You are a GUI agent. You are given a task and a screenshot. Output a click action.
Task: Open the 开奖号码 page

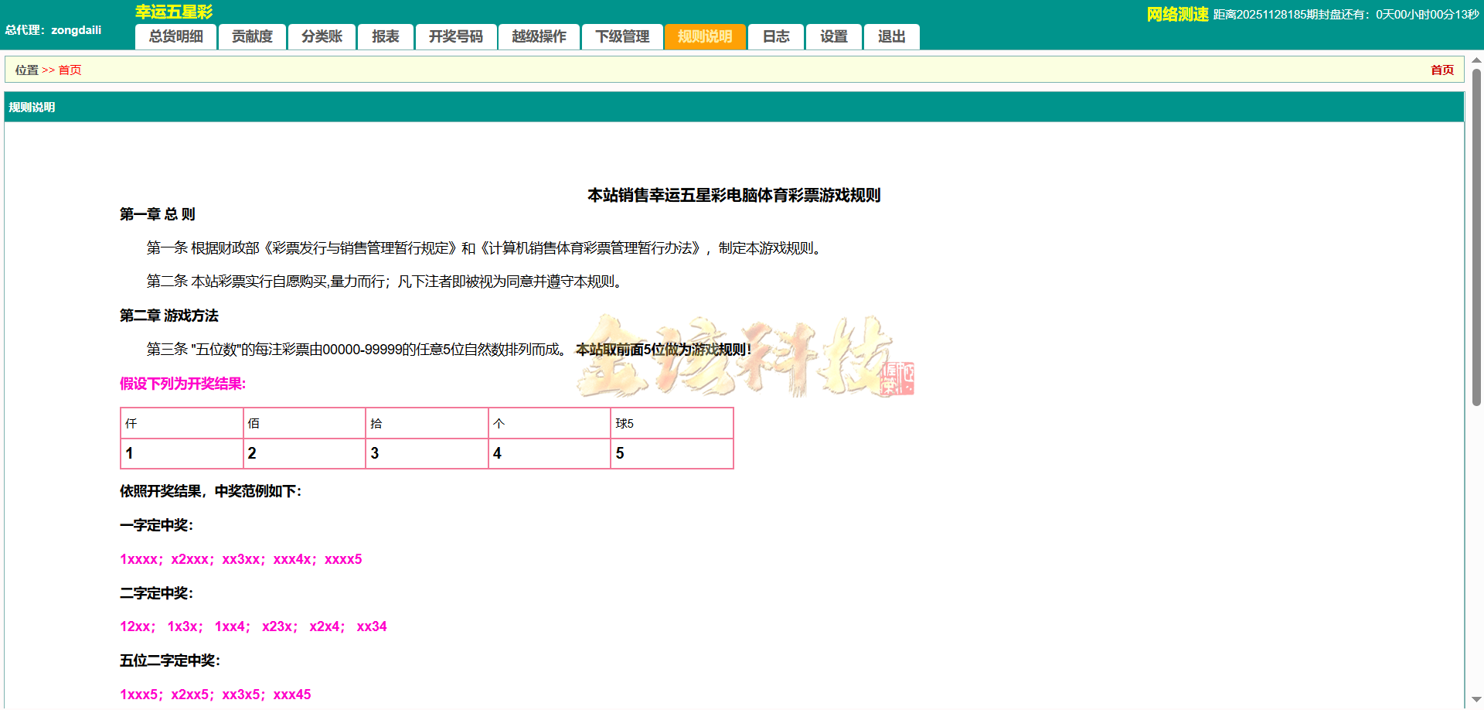pos(456,36)
